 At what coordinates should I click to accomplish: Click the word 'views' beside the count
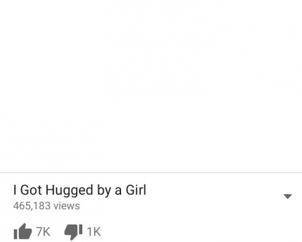click(x=67, y=206)
